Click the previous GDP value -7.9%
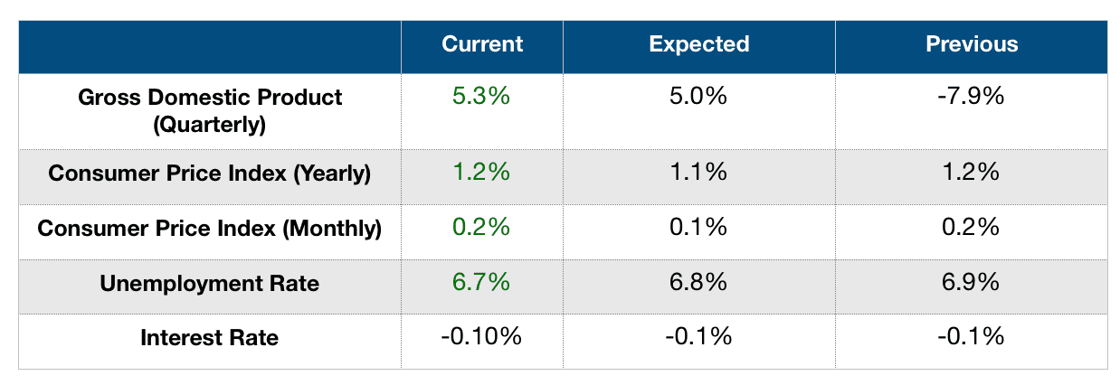Screen dimensions: 1120x385 tap(972, 97)
